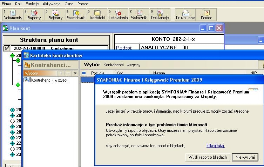Viewport: 264px width, 167px height.
Task: Click the Kontrahenci... panel header
Action: point(51,65)
